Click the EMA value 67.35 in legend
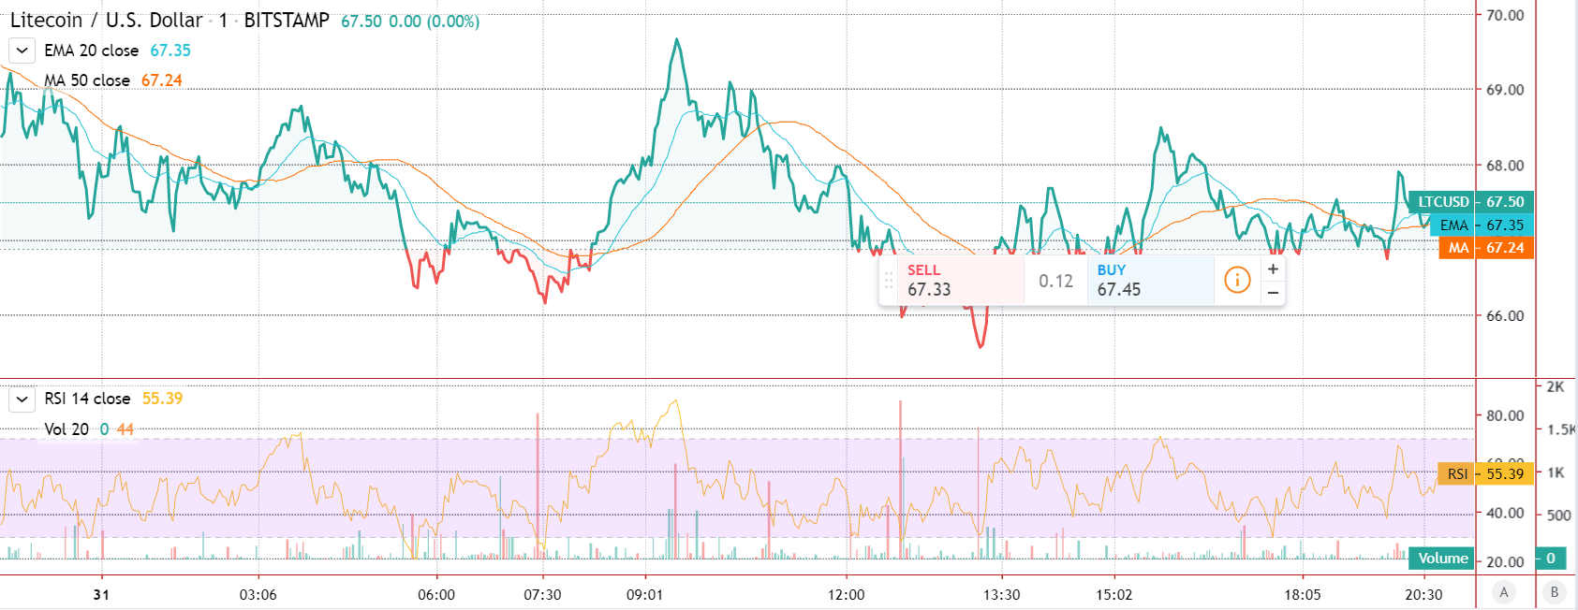The height and width of the screenshot is (610, 1578). coord(170,51)
